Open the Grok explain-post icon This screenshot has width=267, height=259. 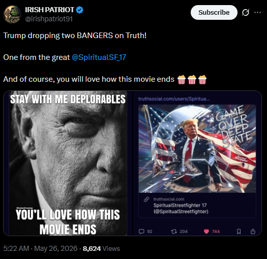click(246, 12)
